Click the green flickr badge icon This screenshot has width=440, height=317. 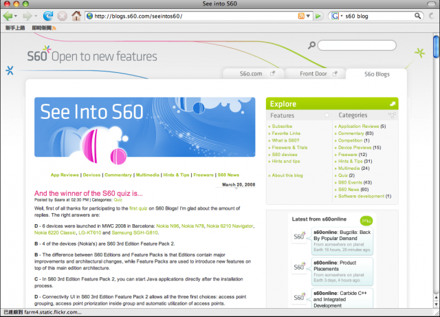[366, 221]
